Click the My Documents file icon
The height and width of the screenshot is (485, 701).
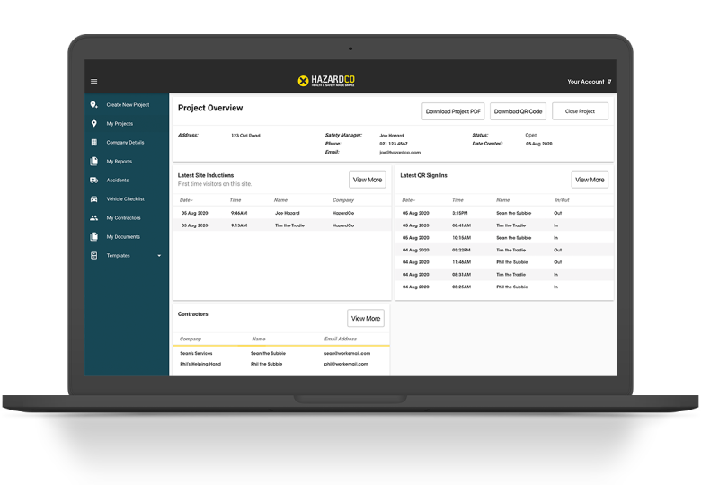click(94, 237)
